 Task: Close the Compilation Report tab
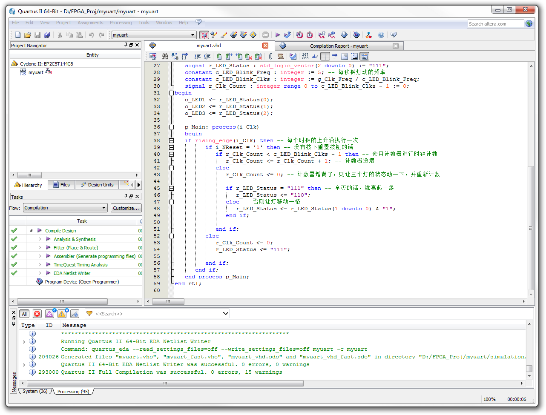396,46
